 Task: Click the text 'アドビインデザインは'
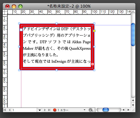[41, 29]
